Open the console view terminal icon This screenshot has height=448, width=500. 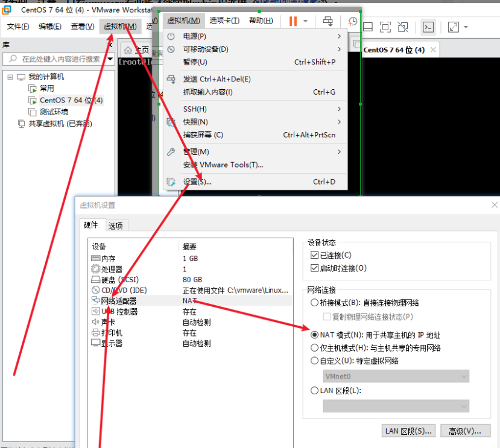click(x=428, y=27)
